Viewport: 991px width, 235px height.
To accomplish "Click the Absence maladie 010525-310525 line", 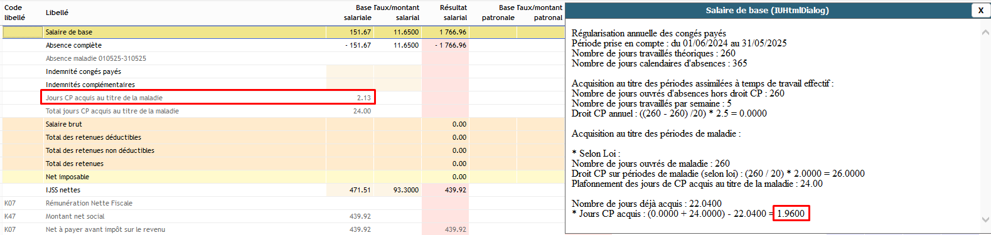I will click(x=96, y=58).
